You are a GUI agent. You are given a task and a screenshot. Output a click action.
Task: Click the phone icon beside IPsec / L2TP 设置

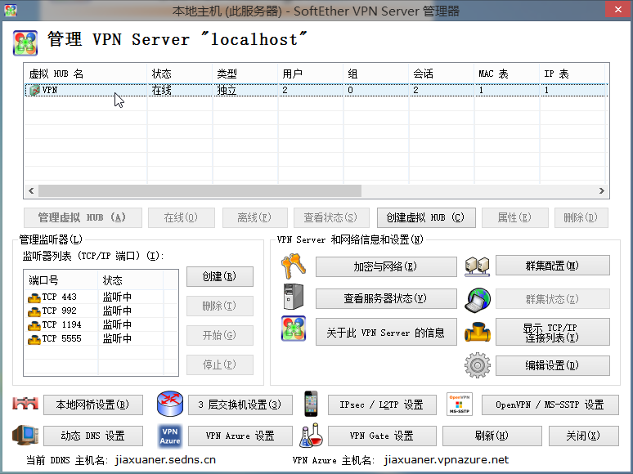(311, 404)
